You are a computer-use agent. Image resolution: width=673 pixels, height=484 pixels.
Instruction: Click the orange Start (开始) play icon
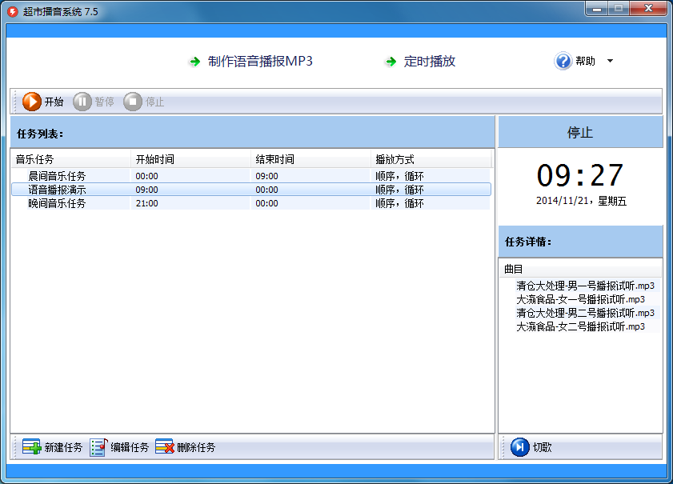click(32, 102)
